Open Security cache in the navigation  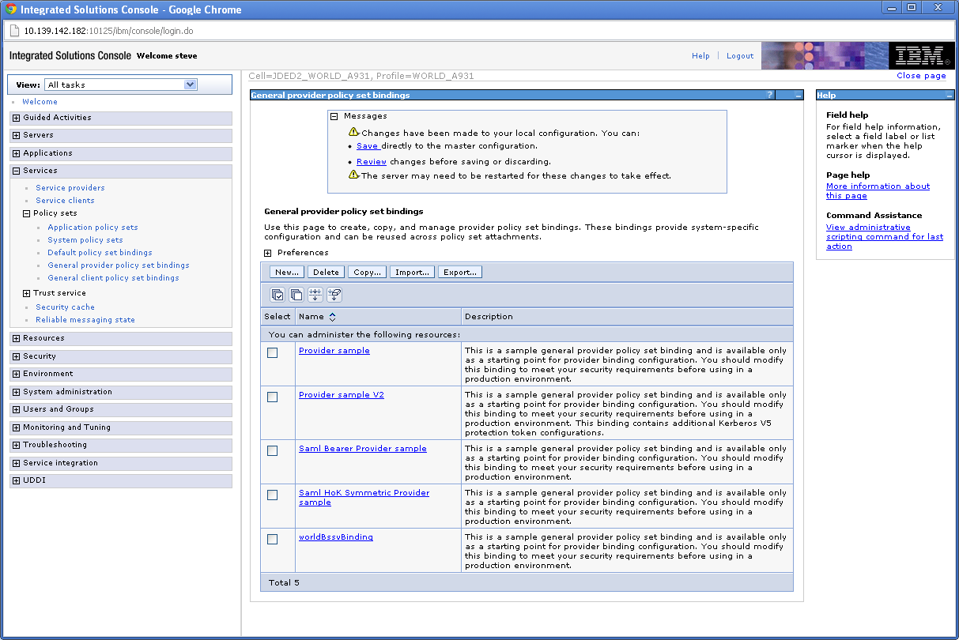65,307
